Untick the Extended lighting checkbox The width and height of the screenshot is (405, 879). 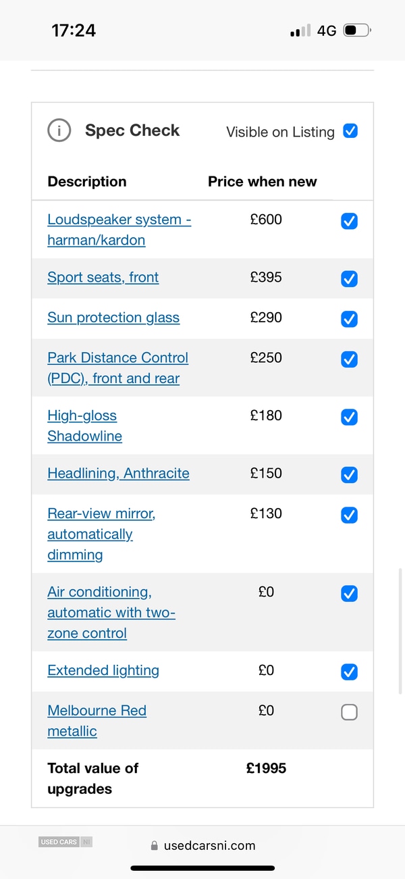[349, 672]
